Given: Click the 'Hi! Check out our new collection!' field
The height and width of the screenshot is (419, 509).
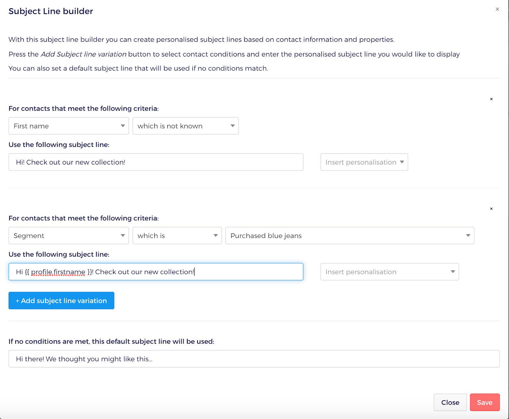Looking at the screenshot, I should click(156, 162).
